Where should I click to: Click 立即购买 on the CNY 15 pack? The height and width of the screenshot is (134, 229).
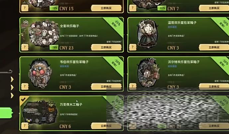[106, 8]
